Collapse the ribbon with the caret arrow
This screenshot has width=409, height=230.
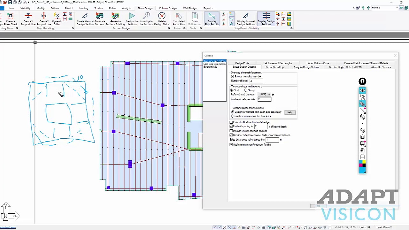pyautogui.click(x=354, y=8)
